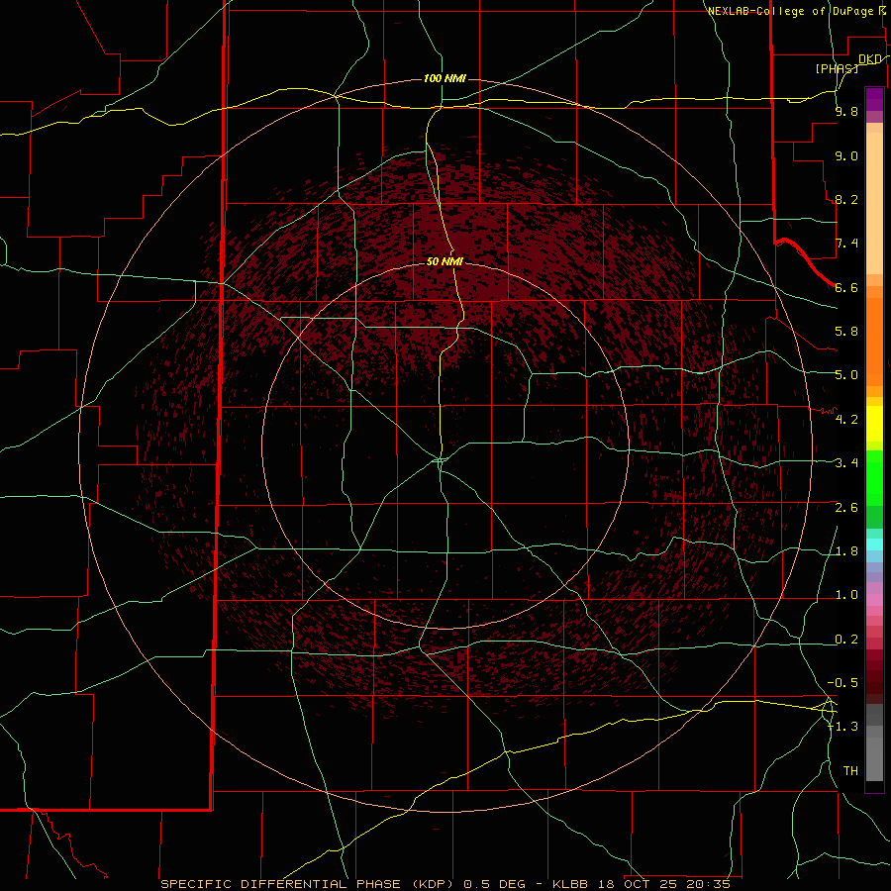This screenshot has width=891, height=891.
Task: Select the pink swatch beside 1.0
Action: [874, 600]
